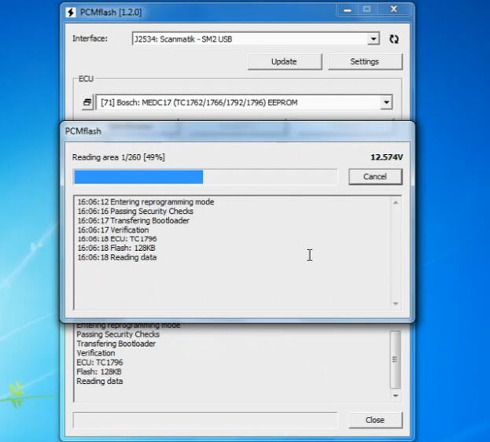Select the Bosch MEDC17 EEPROM combo box
The width and height of the screenshot is (490, 442).
click(244, 102)
